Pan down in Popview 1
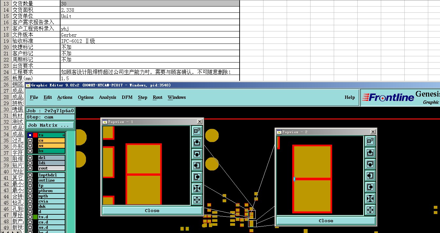This screenshot has height=233, width=440. pyautogui.click(x=197, y=154)
